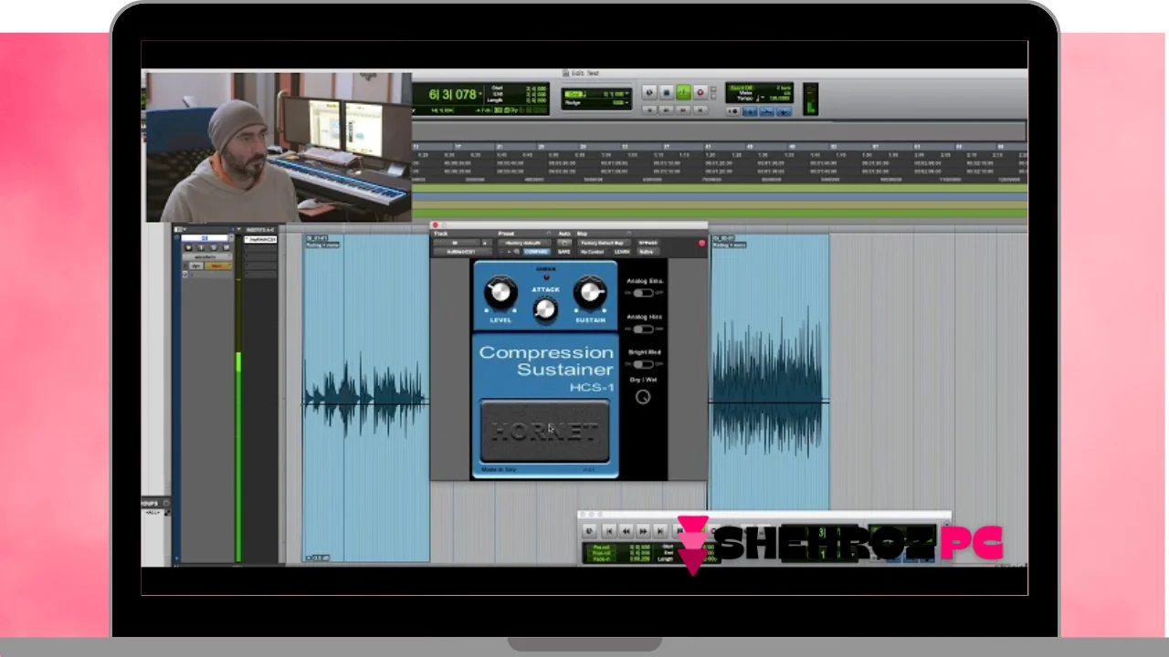Click the Rewind button in the top transport
This screenshot has height=657, width=1169.
pyautogui.click(x=666, y=109)
